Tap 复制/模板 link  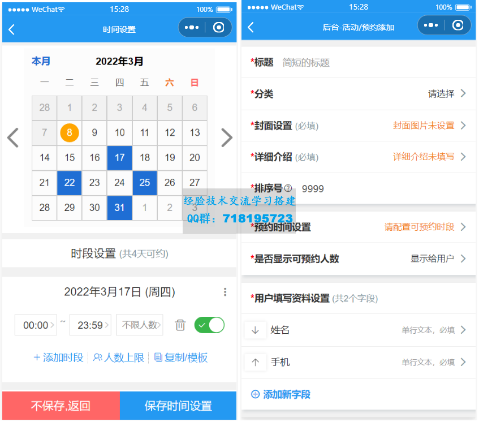pyautogui.click(x=182, y=359)
